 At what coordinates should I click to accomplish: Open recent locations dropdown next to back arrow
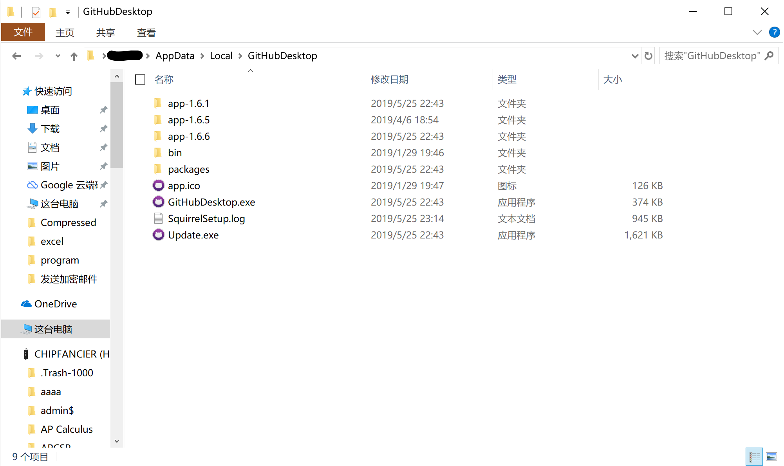coord(58,56)
